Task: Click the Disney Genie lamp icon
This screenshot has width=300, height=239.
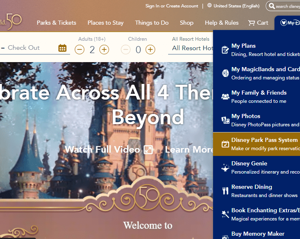Action: (225, 167)
